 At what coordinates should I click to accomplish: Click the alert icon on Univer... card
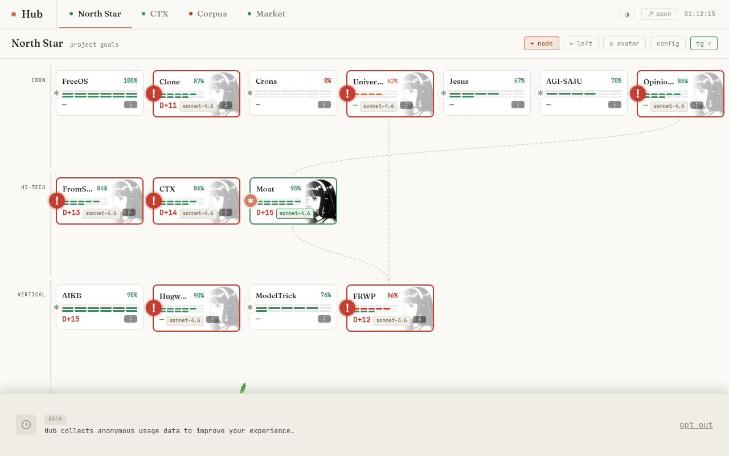click(x=347, y=93)
